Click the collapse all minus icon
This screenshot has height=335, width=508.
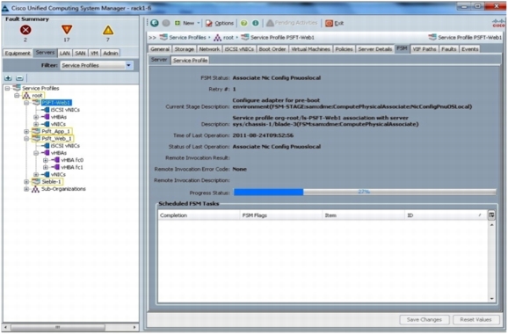coord(19,78)
